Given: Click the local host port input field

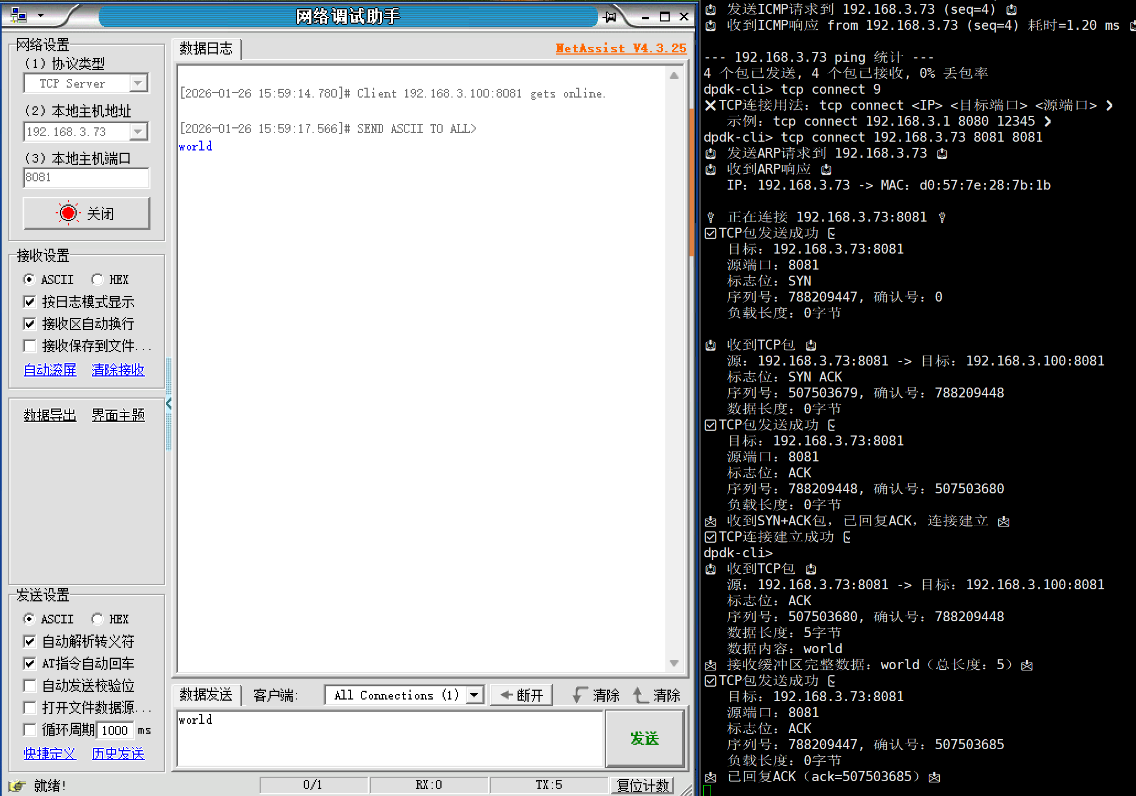Looking at the screenshot, I should [x=86, y=178].
